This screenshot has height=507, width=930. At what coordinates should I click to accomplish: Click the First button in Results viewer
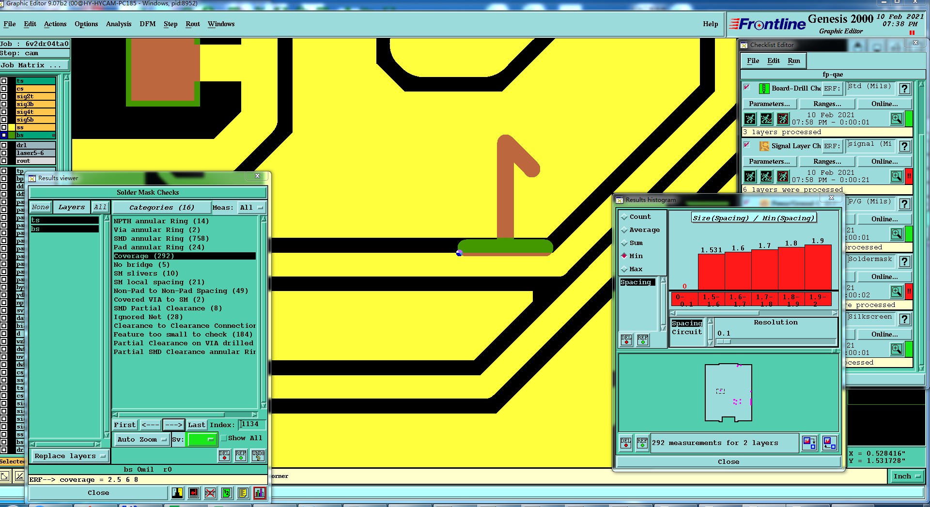pos(125,425)
